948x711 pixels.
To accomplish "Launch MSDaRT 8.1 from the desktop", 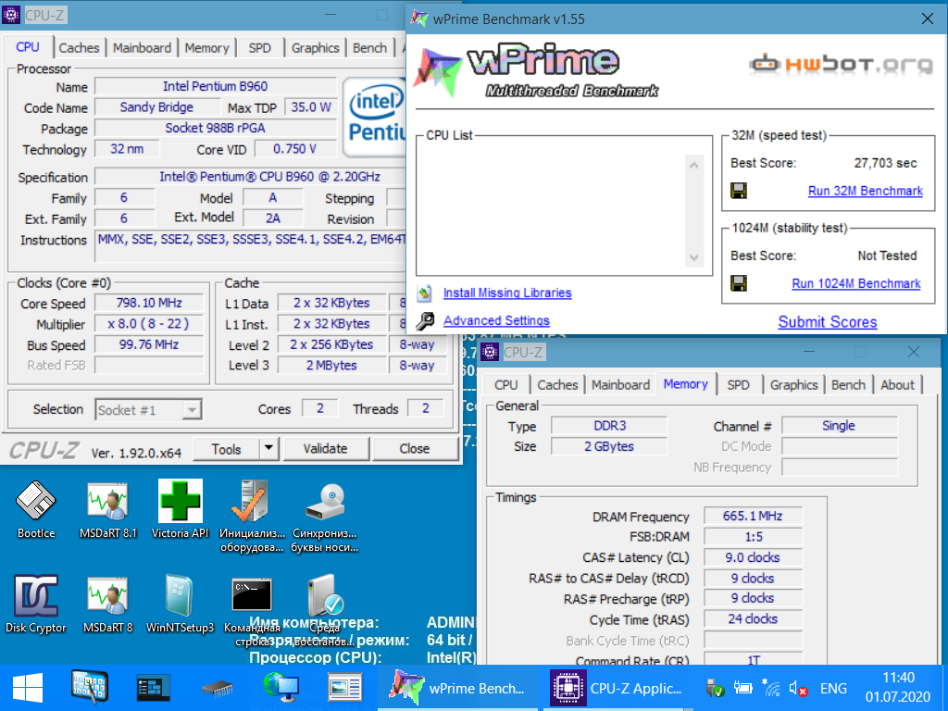I will point(107,501).
